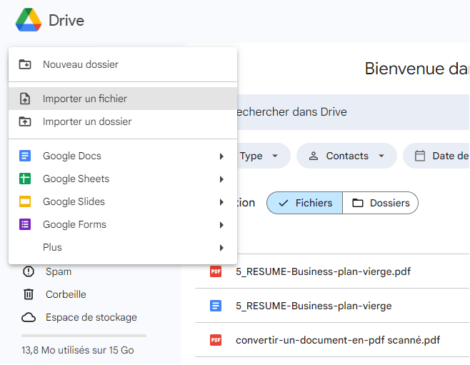Image resolution: width=470 pixels, height=365 pixels.
Task: Click the Importer un dossier folder-upload icon
Action: [25, 121]
